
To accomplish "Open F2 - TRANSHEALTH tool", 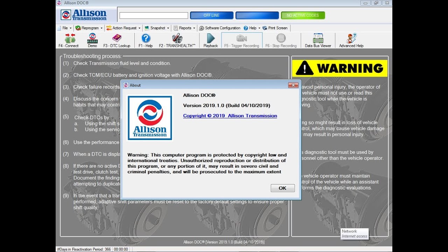I will click(177, 40).
